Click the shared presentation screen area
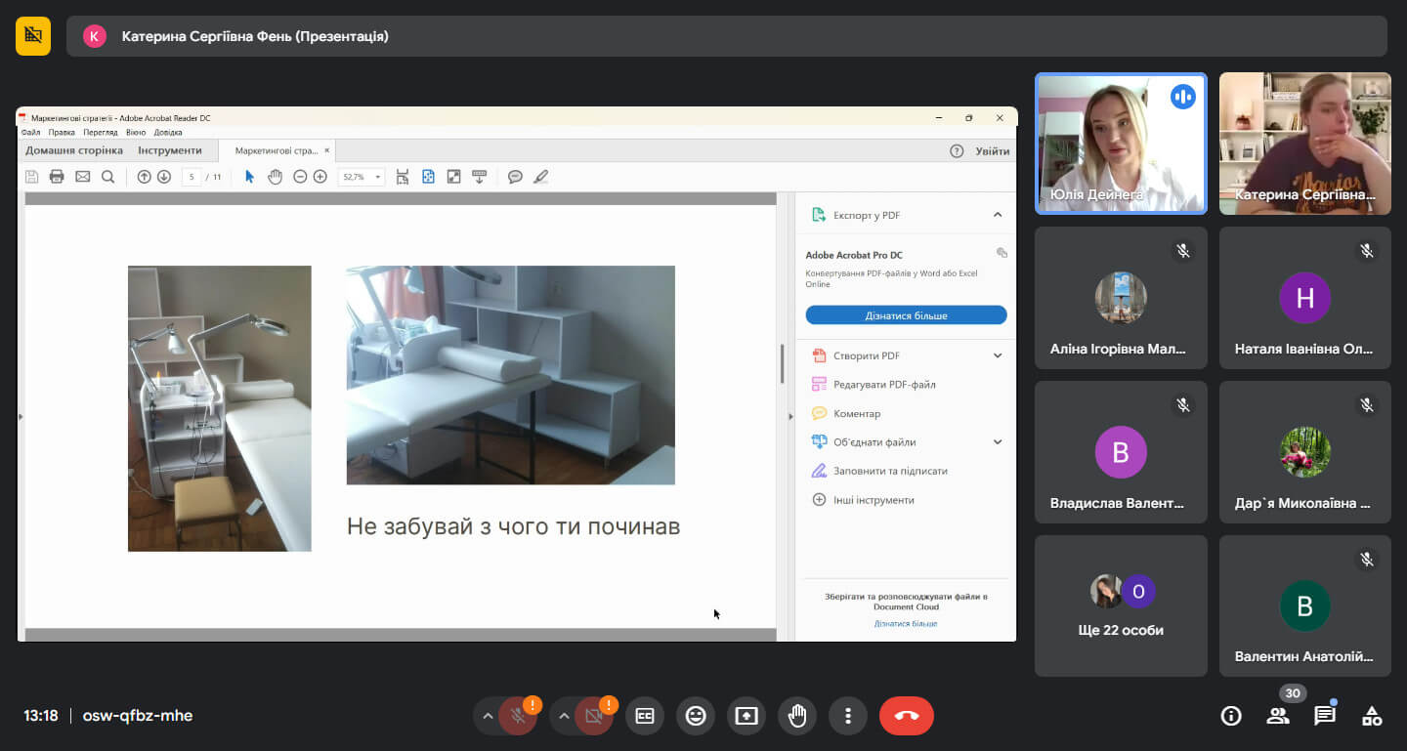Viewport: 1407px width, 751px height. point(517,374)
